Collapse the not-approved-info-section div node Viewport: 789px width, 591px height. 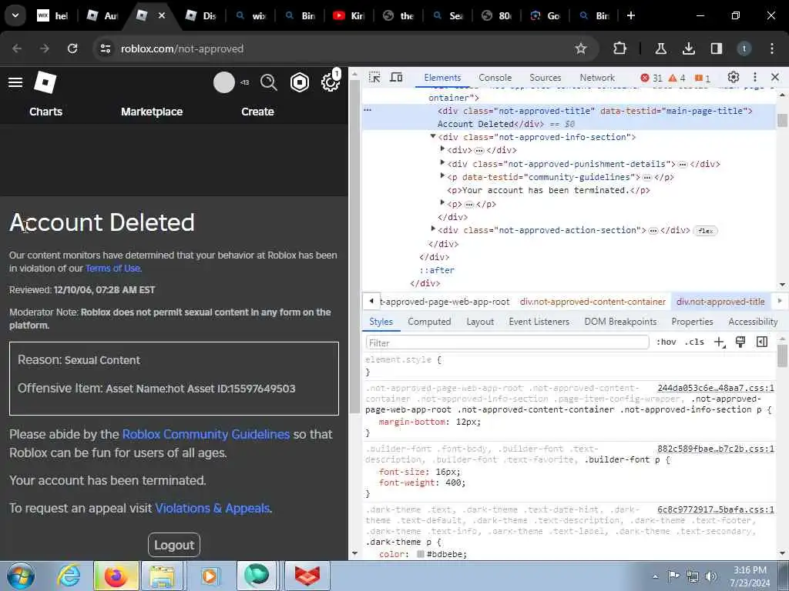click(433, 136)
